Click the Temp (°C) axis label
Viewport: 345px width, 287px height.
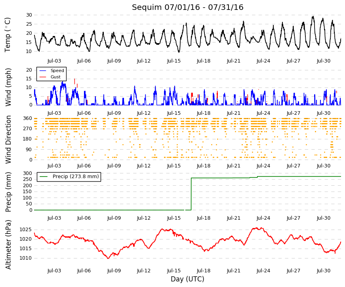(x=8, y=35)
